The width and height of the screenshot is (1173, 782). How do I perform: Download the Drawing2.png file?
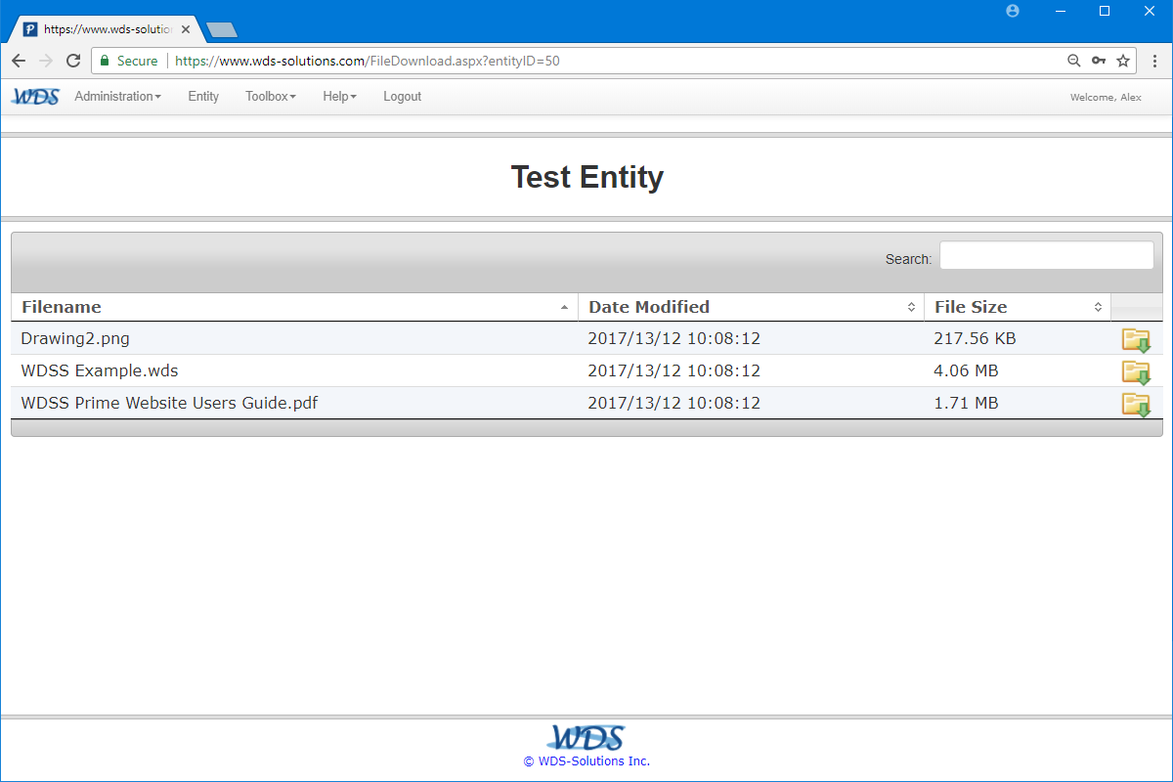point(1136,341)
